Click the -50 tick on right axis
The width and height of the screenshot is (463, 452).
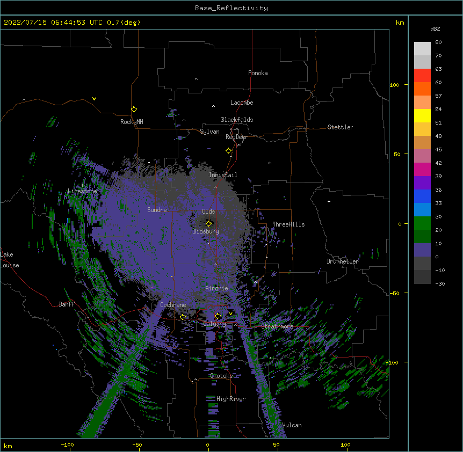pos(394,293)
